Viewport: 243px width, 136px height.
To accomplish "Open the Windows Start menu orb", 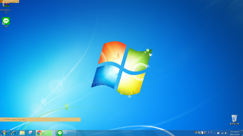I will coord(4,133).
